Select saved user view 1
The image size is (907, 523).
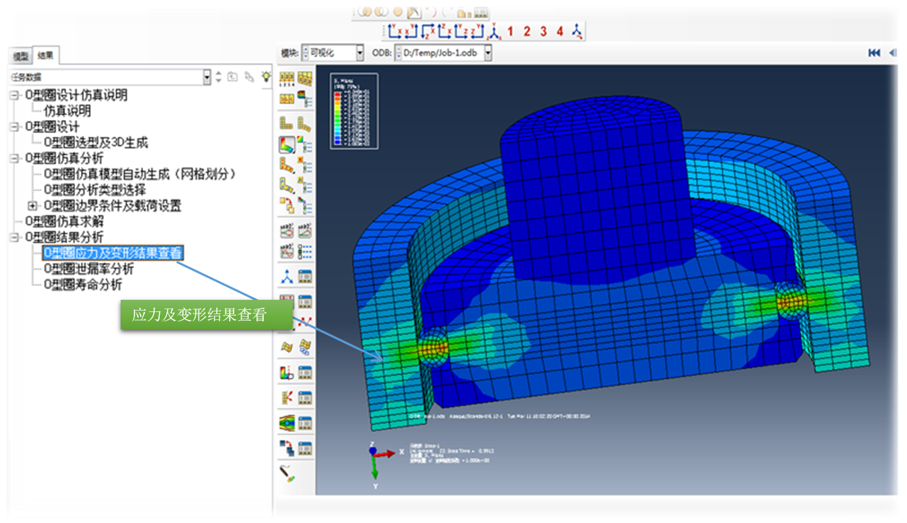(x=510, y=31)
